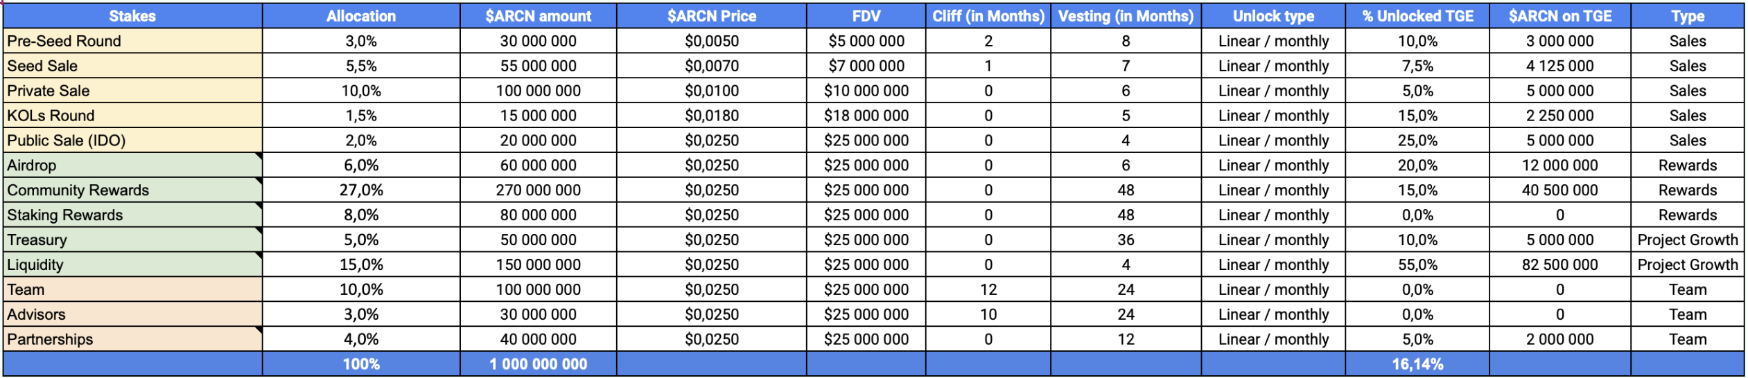Viewport: 1748px width, 378px height.
Task: Click Community Rewards allocation of 27,0%
Action: (x=361, y=190)
